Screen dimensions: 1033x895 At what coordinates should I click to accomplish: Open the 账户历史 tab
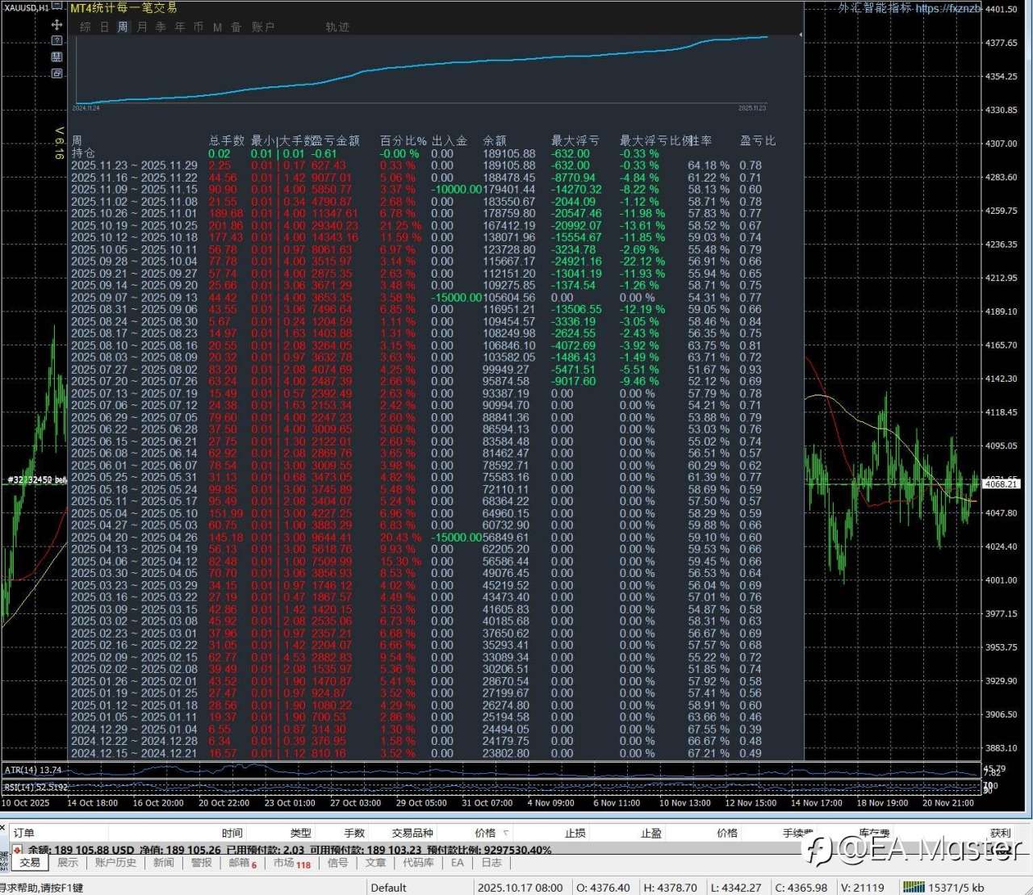pos(115,863)
